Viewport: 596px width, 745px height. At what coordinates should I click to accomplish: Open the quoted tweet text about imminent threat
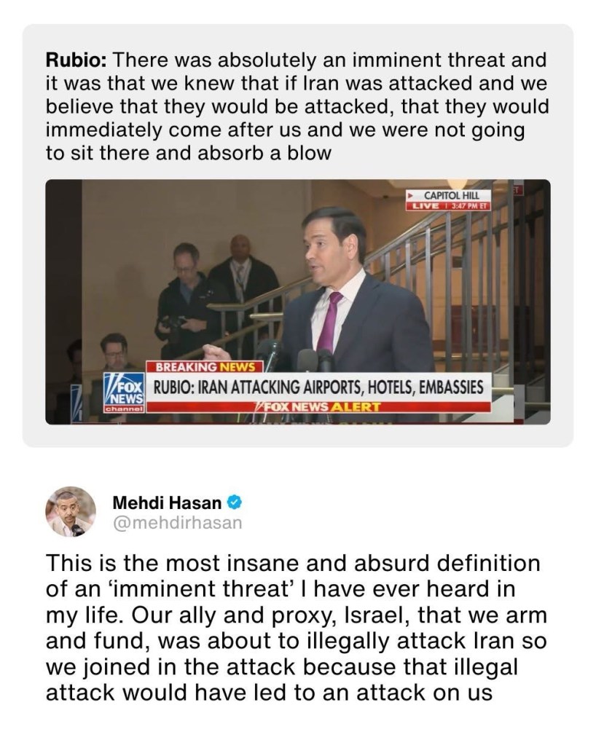297,106
